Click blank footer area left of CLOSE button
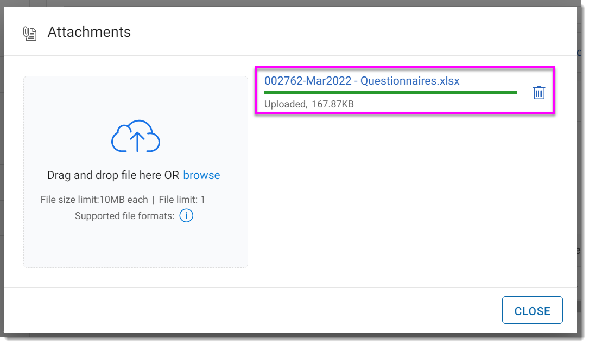Viewport: 589px width, 345px height. (271, 311)
